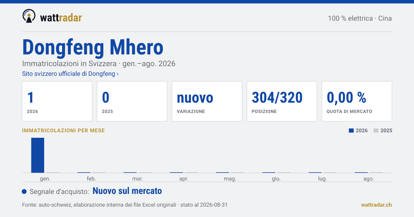414x217 pixels.
Task: Click the wattradar radar logo icon
Action: click(x=29, y=16)
